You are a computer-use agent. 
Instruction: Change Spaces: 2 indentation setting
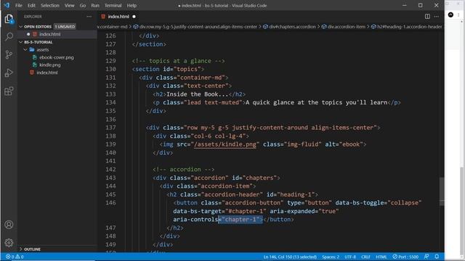click(331, 257)
